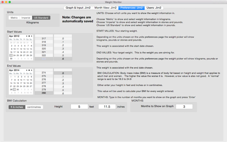The width and height of the screenshot is (227, 142).
Task: Click the Height feet input field
Action: point(79,107)
